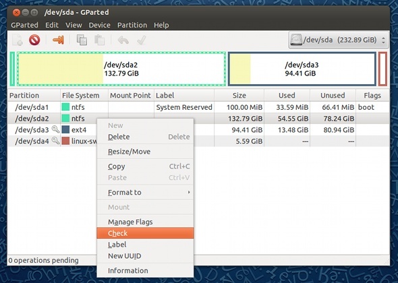
Task: Click the Copy partition toolbar icon
Action: pos(82,40)
